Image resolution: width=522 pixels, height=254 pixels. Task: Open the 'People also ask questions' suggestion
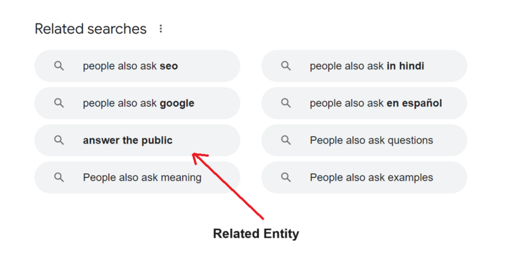point(364,140)
